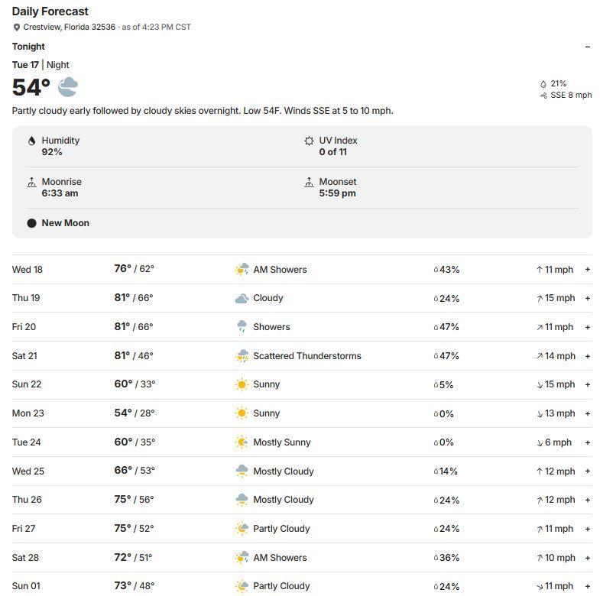
Task: Click the Scattered Thunderstorms icon for Sat 21
Action: (242, 356)
